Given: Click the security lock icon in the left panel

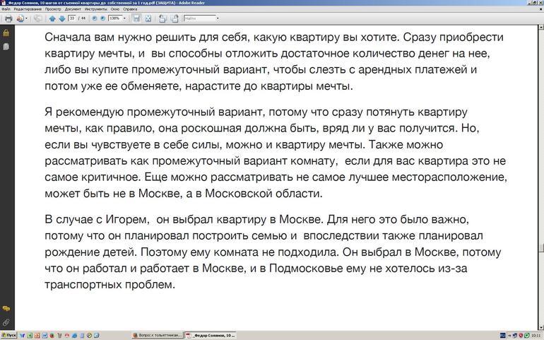Looking at the screenshot, I should 6,33.
